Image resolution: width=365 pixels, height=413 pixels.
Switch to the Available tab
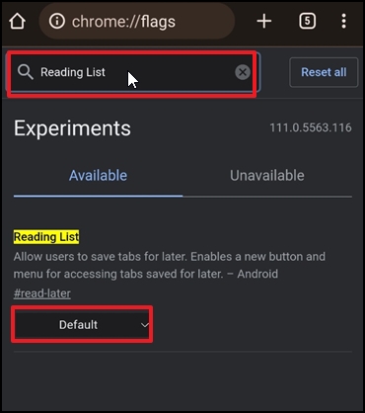coord(98,176)
